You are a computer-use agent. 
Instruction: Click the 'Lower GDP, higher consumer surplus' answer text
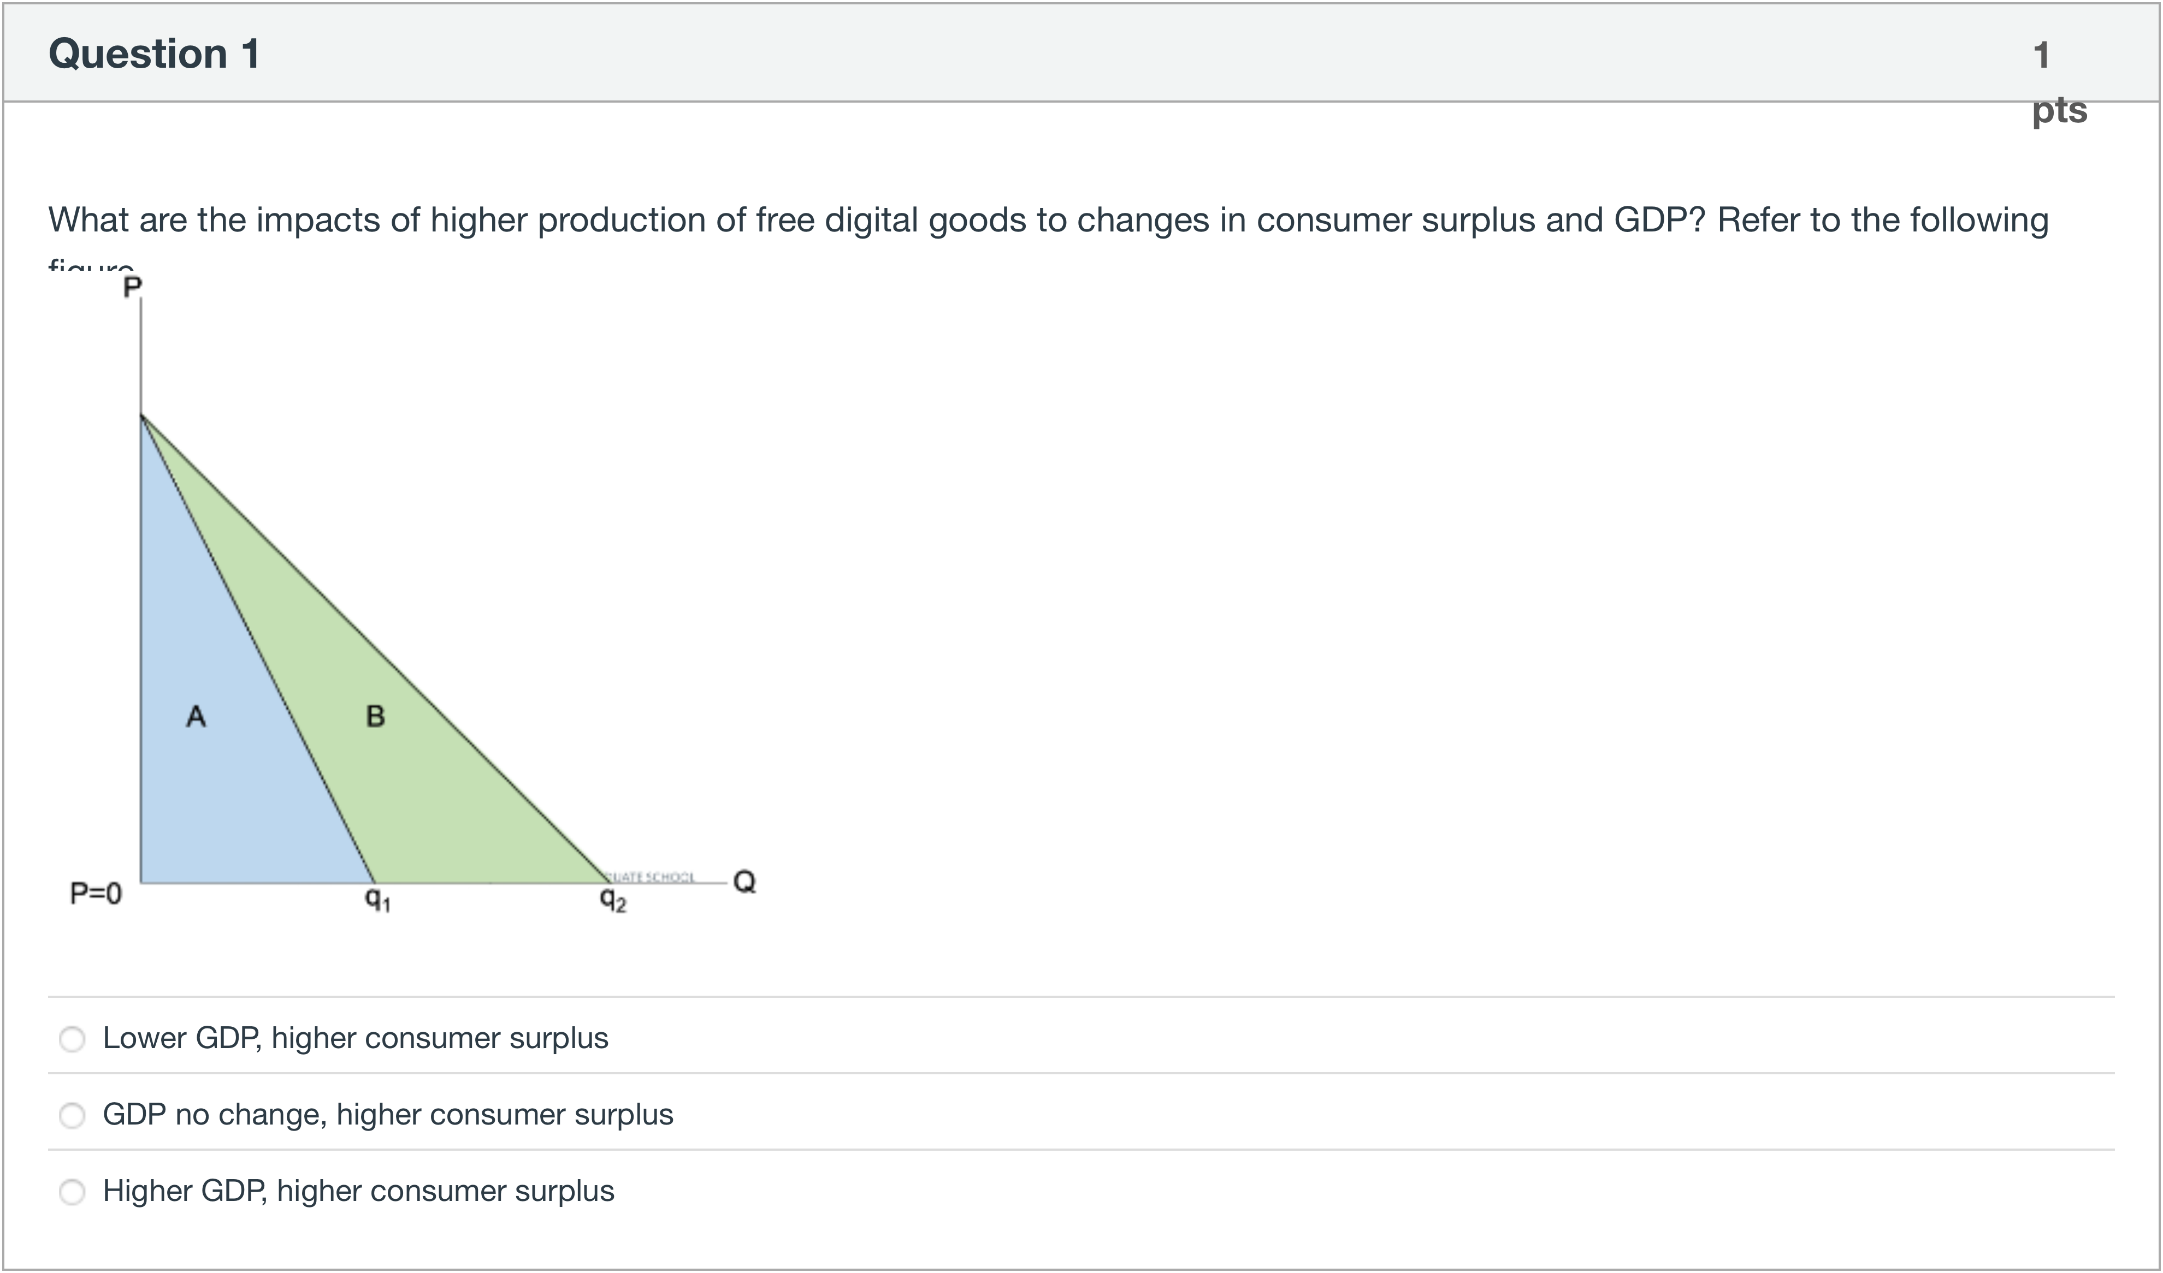(x=356, y=1038)
